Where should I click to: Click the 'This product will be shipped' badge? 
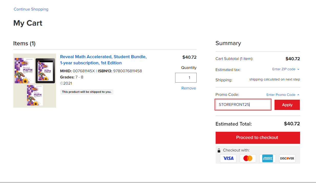pyautogui.click(x=87, y=92)
